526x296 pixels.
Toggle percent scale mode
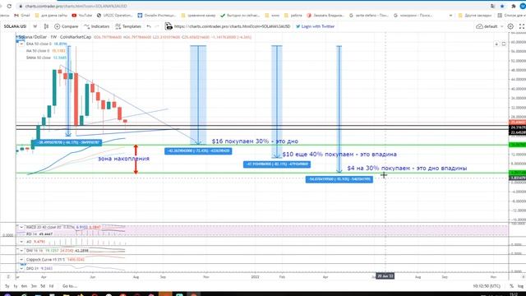[511, 286]
